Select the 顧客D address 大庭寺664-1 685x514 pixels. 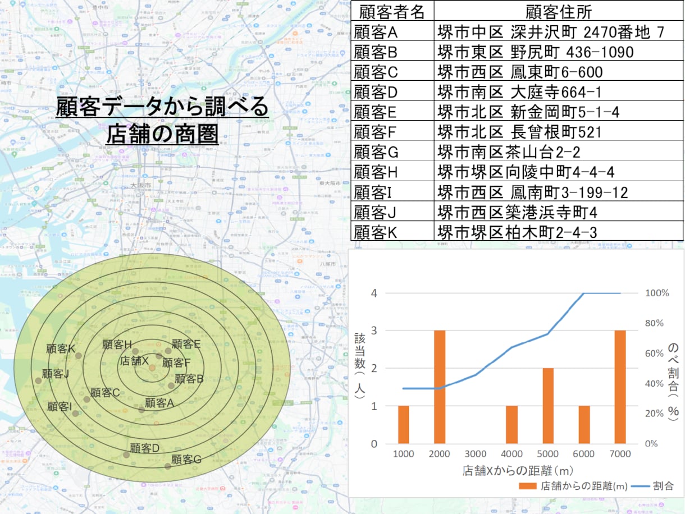tap(559, 92)
